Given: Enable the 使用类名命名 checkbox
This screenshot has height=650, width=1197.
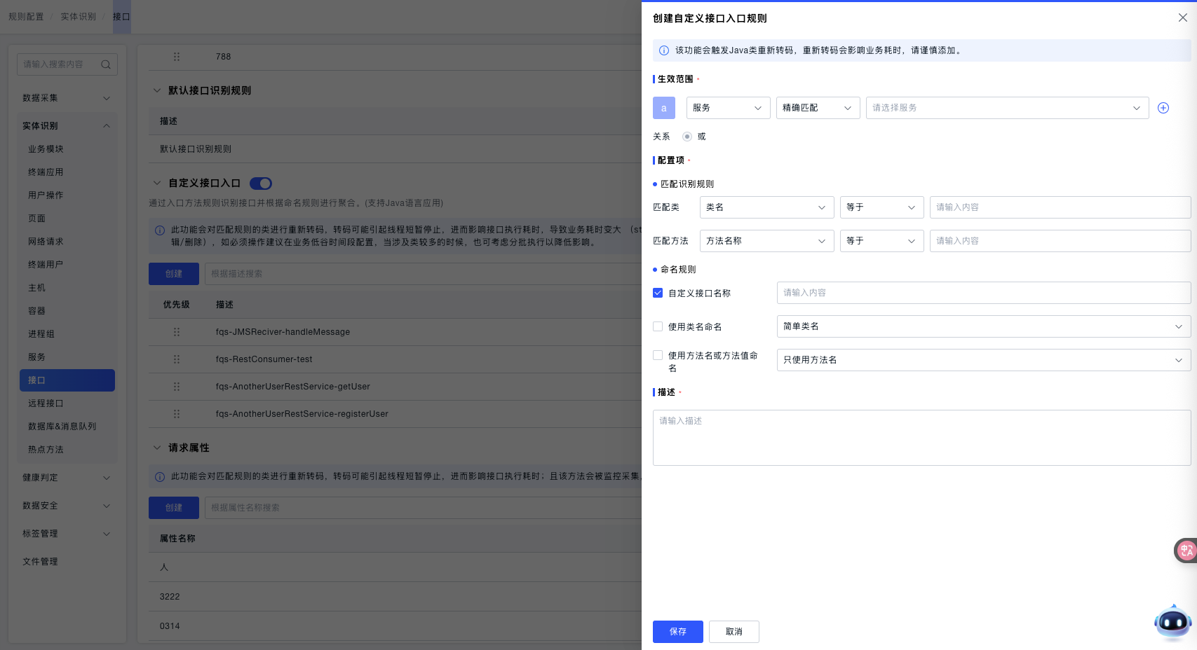Looking at the screenshot, I should pyautogui.click(x=658, y=326).
